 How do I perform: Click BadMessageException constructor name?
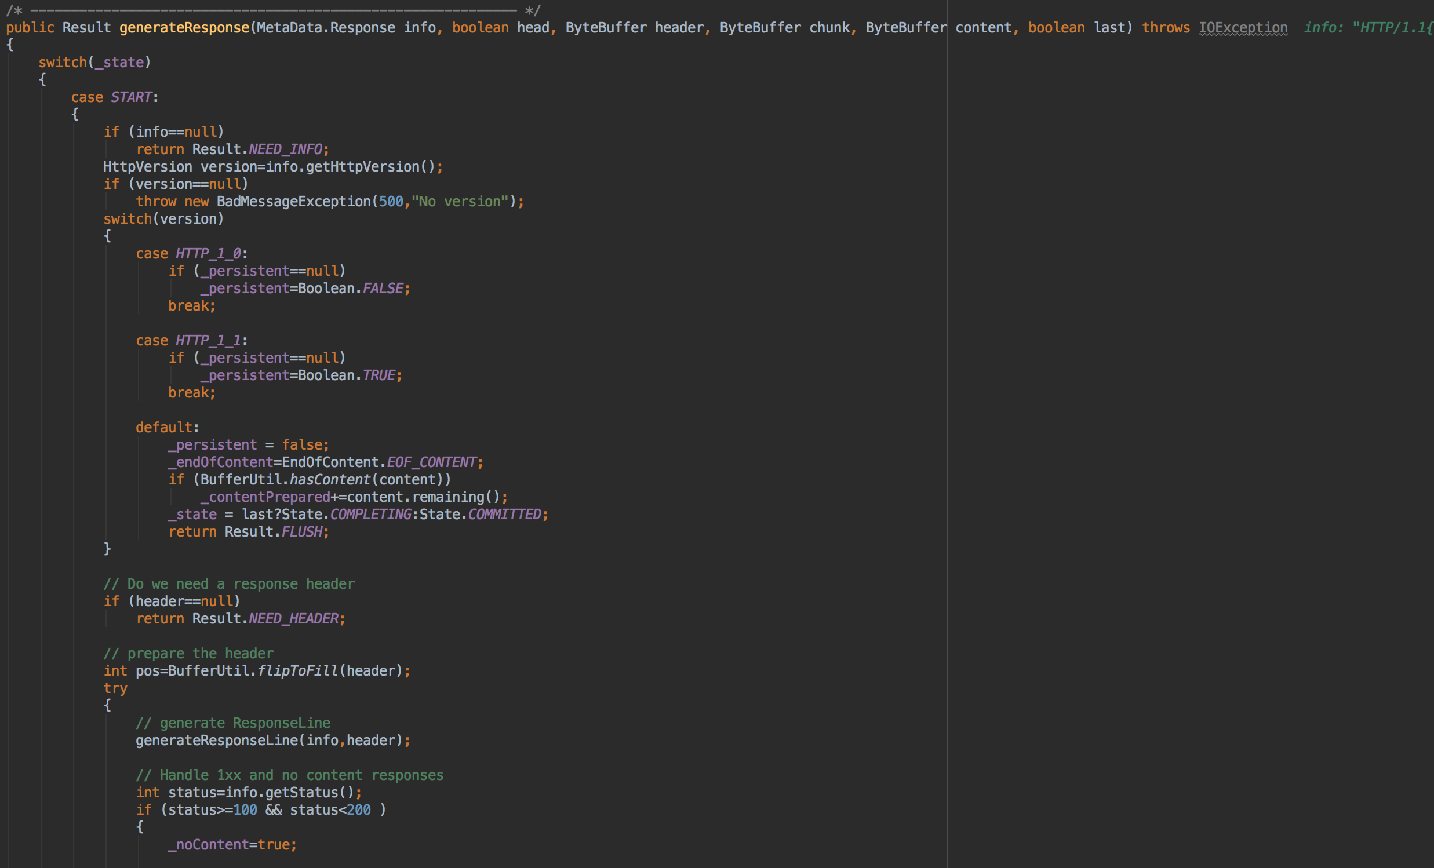click(293, 202)
